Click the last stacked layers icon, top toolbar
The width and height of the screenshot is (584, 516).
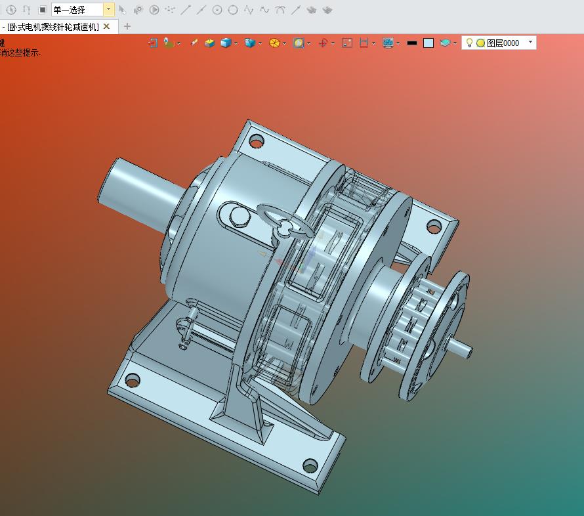coord(327,10)
